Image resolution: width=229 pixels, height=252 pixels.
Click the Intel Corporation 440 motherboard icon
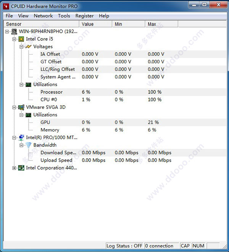(x=21, y=168)
